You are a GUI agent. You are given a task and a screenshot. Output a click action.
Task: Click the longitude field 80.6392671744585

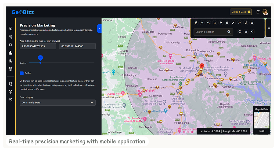(78, 46)
